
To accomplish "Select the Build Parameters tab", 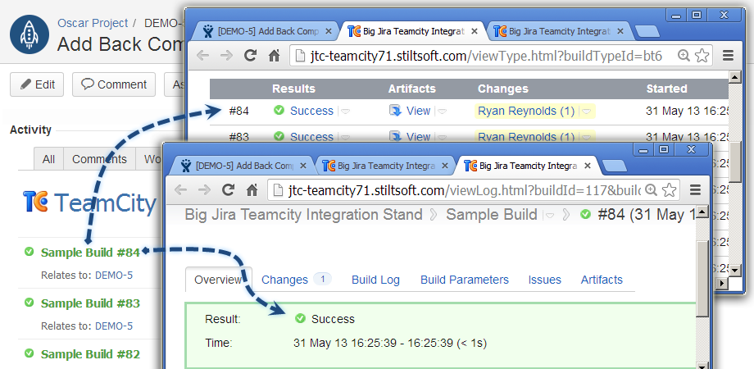I will coord(465,280).
